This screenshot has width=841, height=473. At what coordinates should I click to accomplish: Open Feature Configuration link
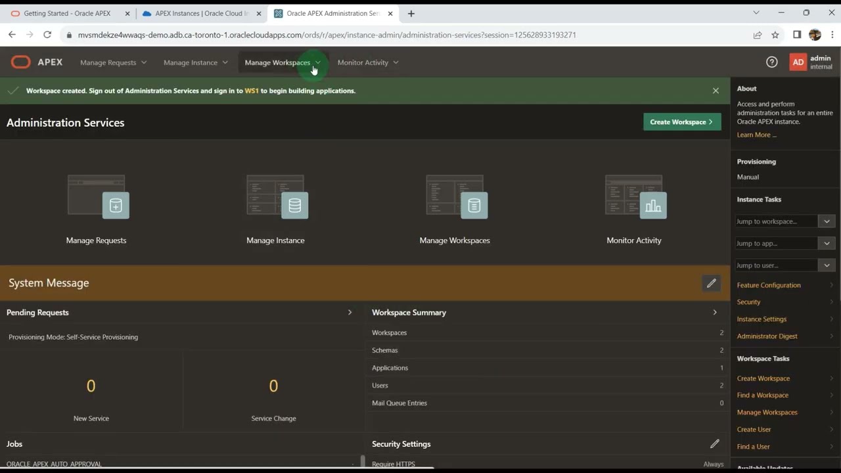tap(769, 285)
